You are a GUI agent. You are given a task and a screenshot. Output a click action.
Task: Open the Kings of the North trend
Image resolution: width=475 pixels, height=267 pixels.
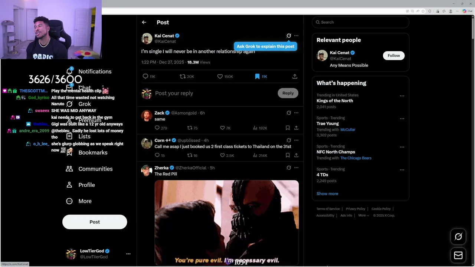coord(335,101)
